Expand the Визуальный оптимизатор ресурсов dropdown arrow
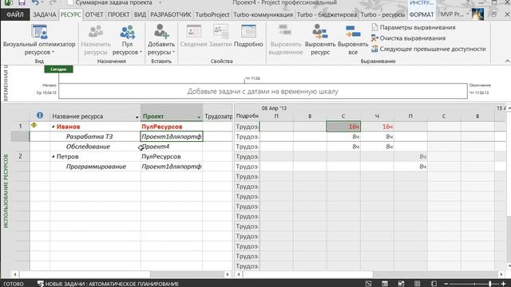 click(53, 53)
